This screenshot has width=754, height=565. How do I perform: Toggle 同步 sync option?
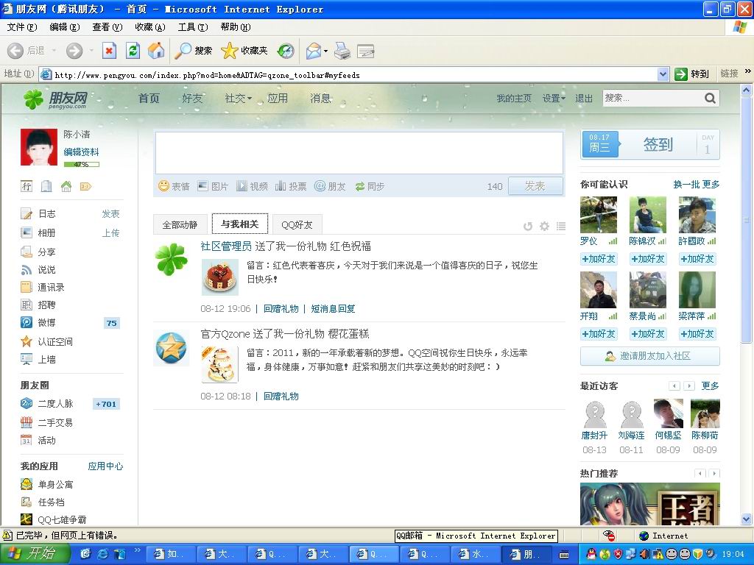tap(370, 186)
